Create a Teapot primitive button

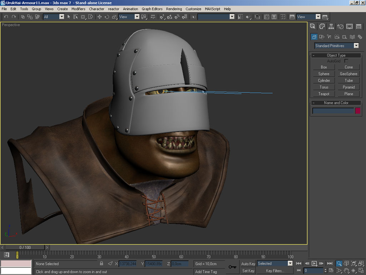point(324,94)
